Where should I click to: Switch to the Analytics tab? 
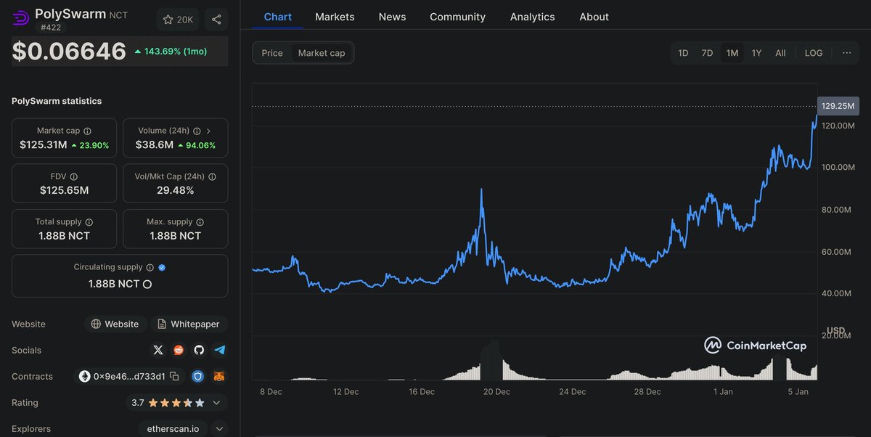pyautogui.click(x=532, y=17)
